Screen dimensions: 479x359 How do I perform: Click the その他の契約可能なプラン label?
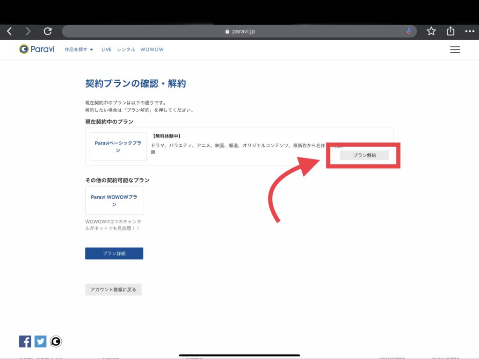(x=117, y=180)
